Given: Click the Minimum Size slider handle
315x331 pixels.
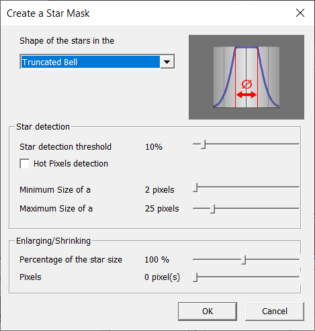Looking at the screenshot, I should (x=195, y=187).
